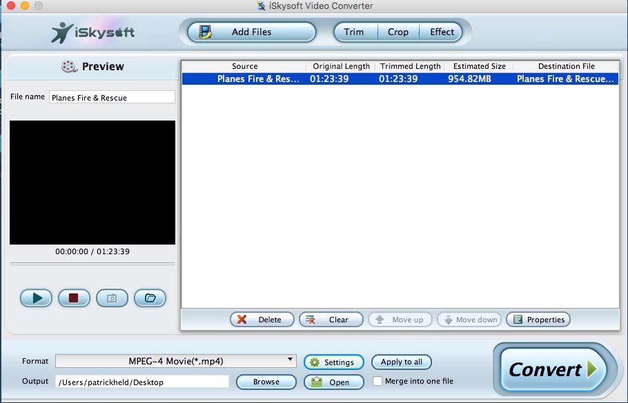Image resolution: width=628 pixels, height=403 pixels.
Task: Open the snapshot folder icon
Action: coord(150,298)
